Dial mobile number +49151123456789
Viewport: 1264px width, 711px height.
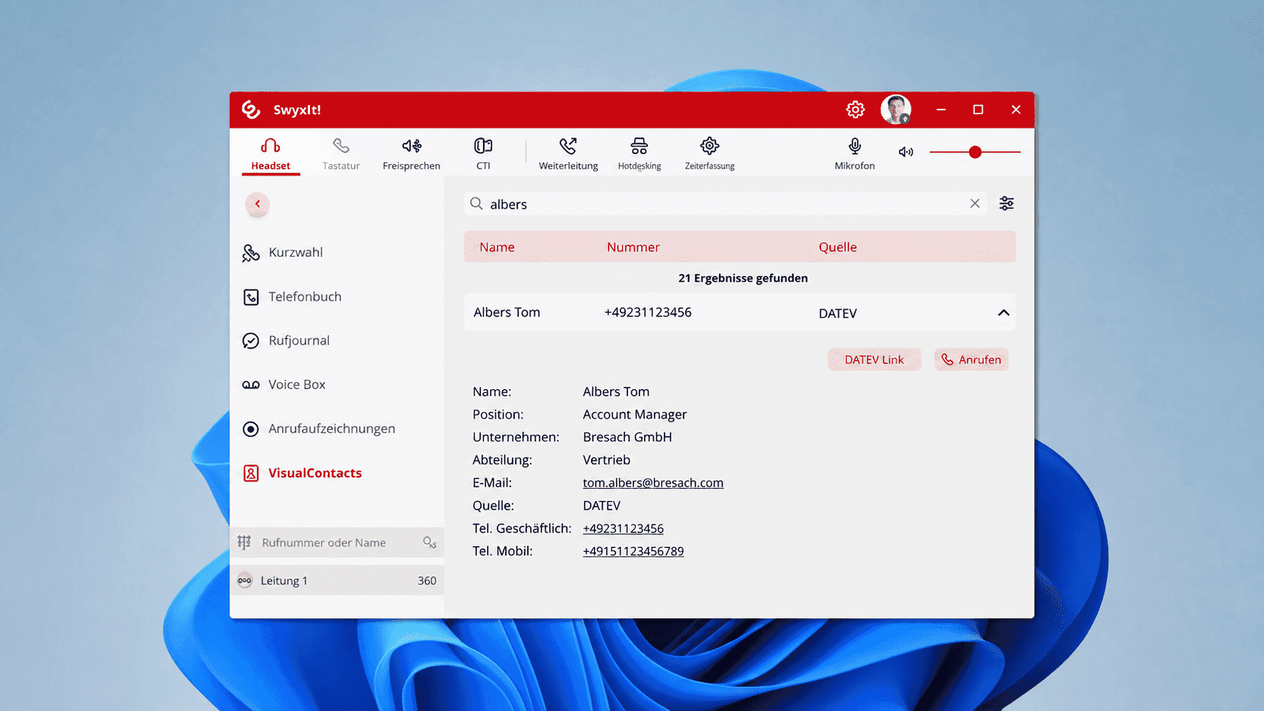633,551
